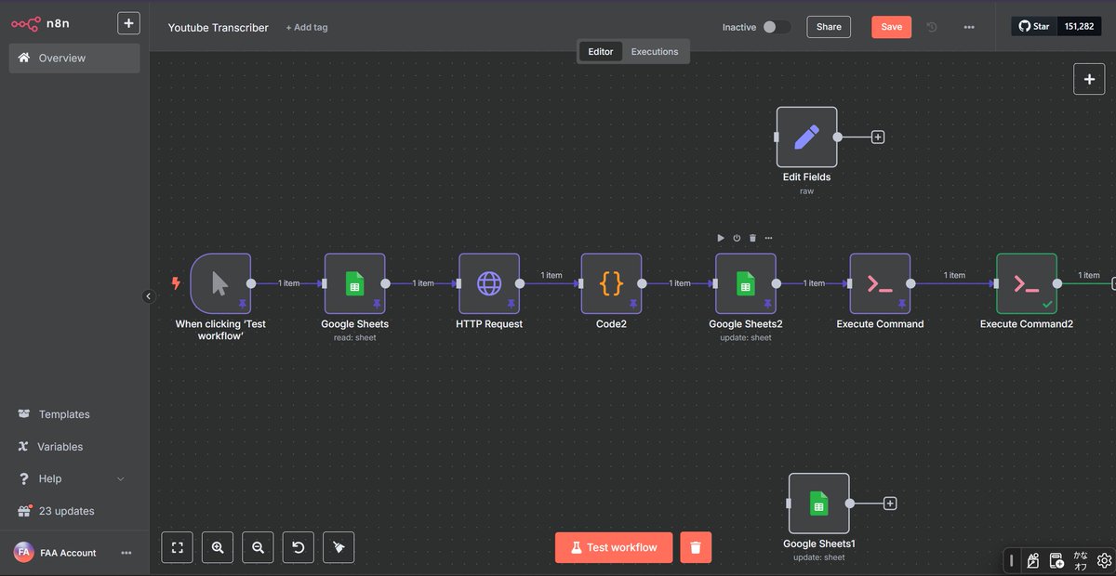
Task: Open the 23 updates notification
Action: click(x=66, y=511)
